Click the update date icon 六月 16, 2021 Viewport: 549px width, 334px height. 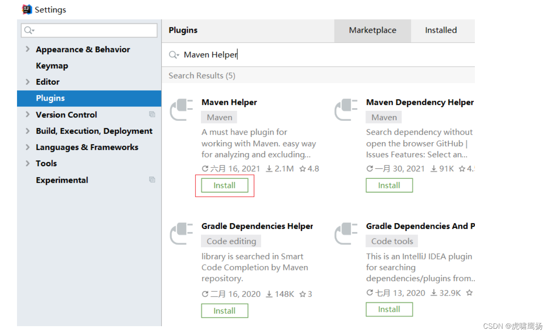[205, 169]
